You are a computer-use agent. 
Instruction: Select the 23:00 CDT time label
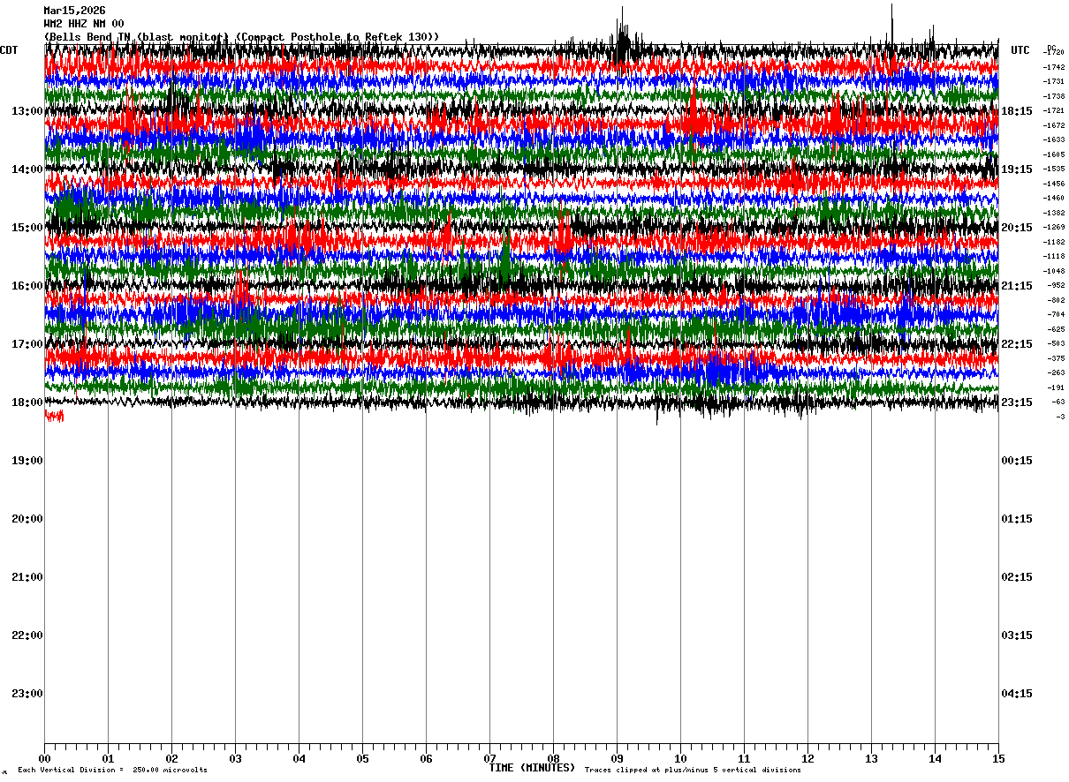pyautogui.click(x=27, y=694)
